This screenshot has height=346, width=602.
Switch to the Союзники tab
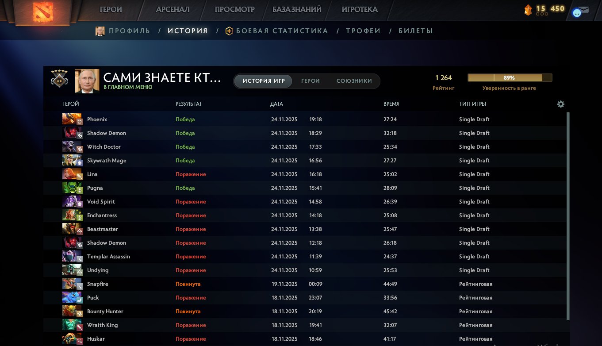pos(354,81)
